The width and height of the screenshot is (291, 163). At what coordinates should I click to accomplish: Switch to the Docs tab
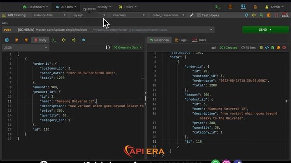199,40
